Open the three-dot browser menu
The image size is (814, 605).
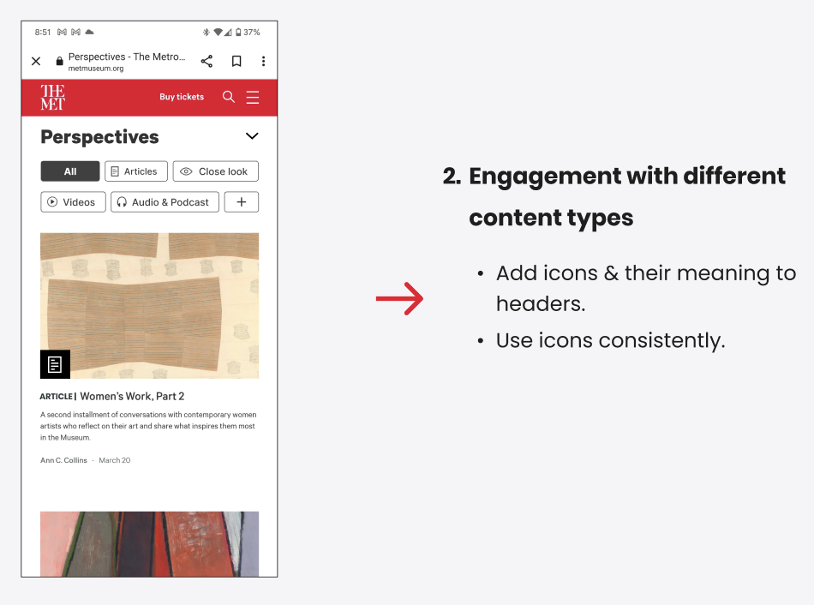(264, 62)
